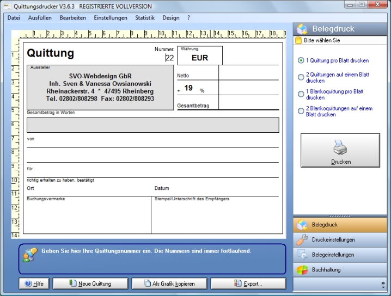
Task: Open the Einstellungen menu
Action: tap(111, 18)
